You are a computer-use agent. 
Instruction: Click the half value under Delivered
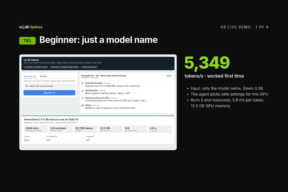[x=88, y=140]
